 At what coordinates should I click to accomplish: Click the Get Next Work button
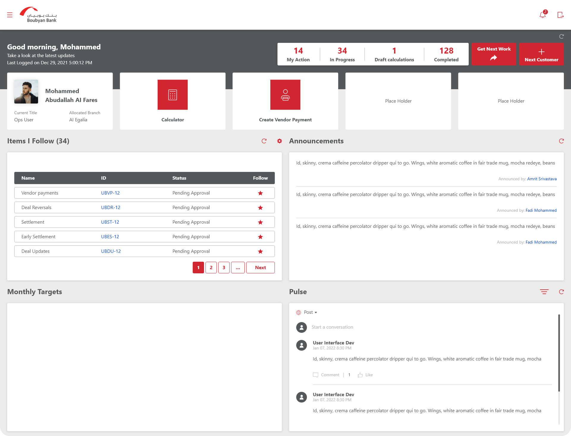tap(494, 54)
